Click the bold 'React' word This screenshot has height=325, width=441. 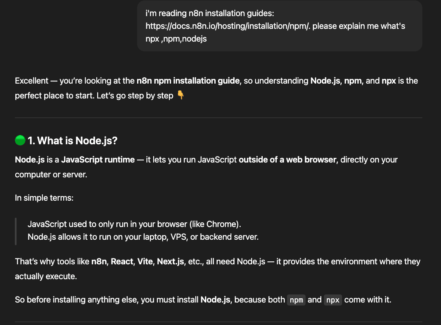(x=122, y=262)
